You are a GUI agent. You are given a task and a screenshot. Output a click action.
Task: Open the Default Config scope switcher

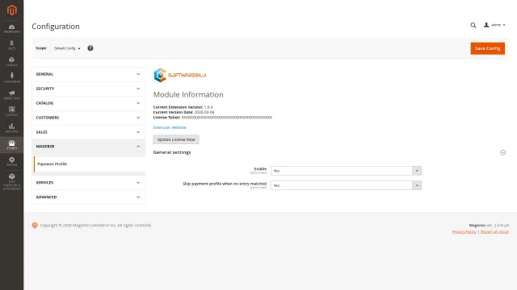coord(67,48)
